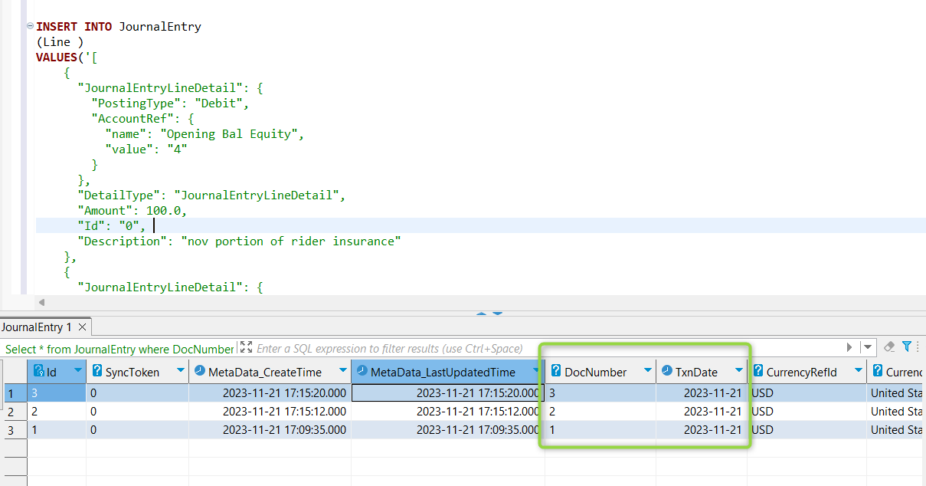Apply filter using the play arrow icon
Screen dimensions: 926x486
pos(849,347)
